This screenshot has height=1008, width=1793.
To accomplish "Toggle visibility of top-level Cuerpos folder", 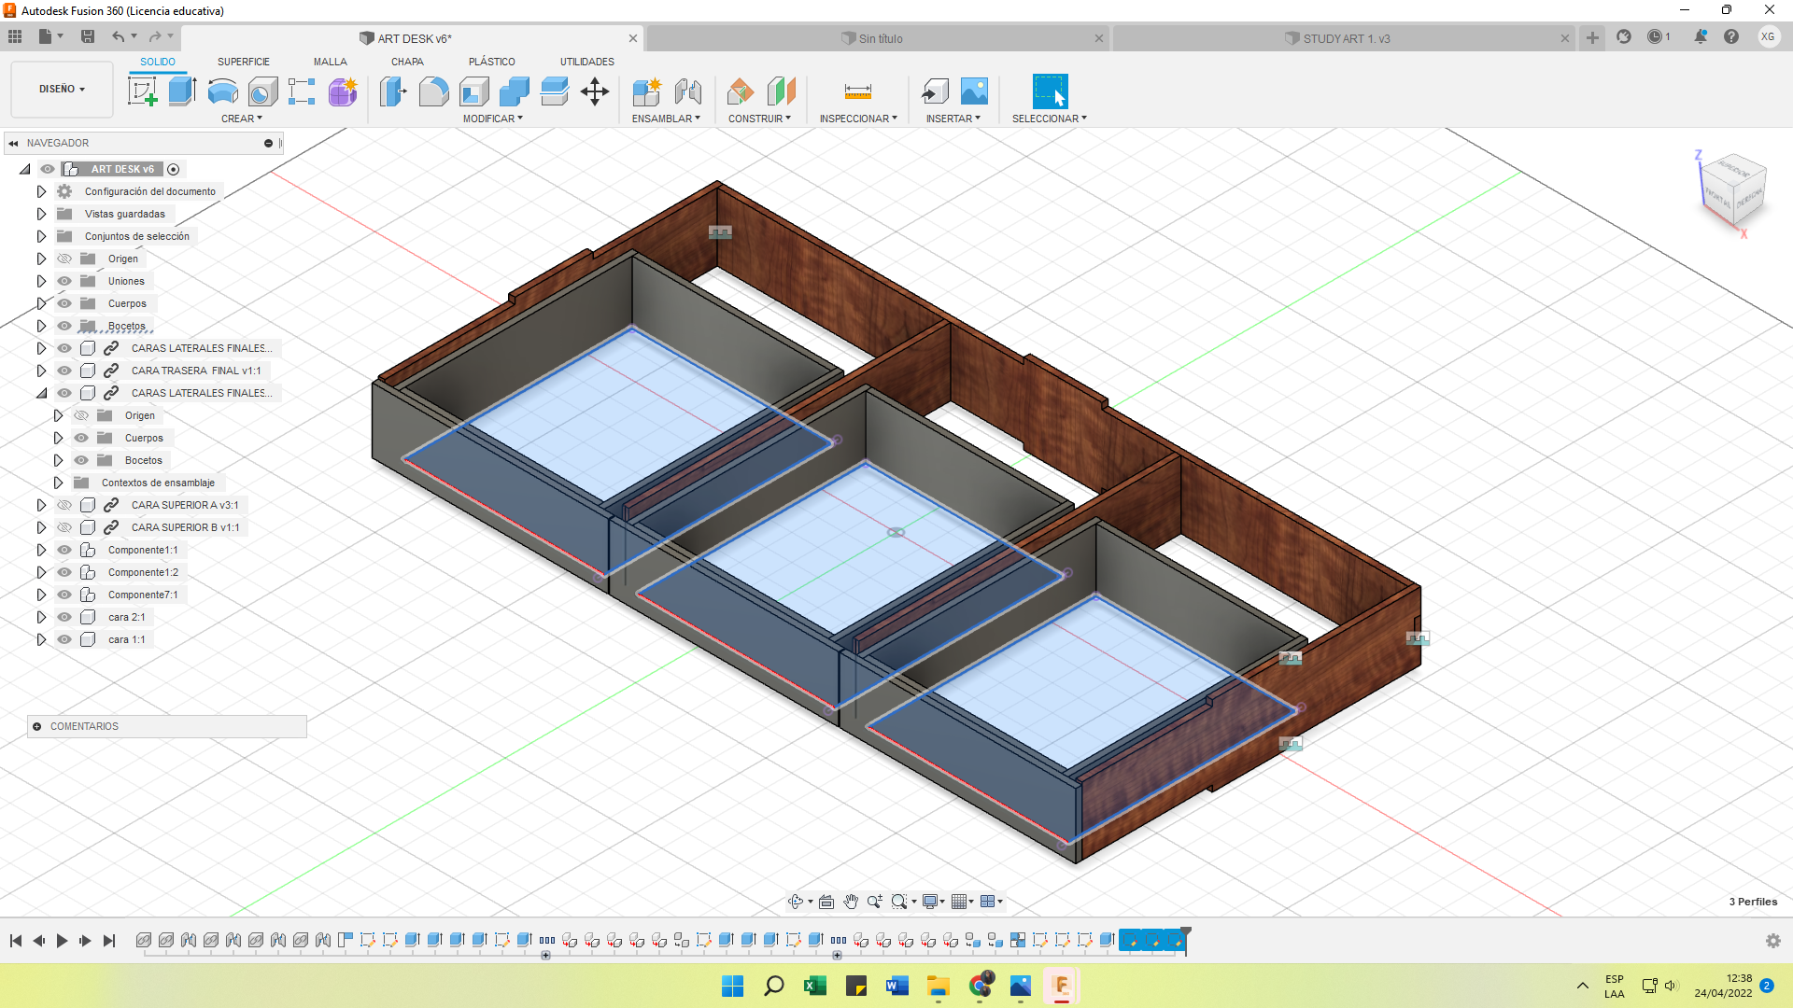I will click(x=64, y=303).
